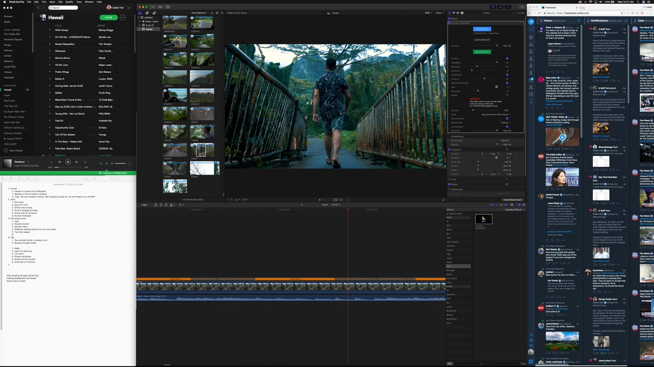Open Notifications column settings in TweetDeck
Image resolution: width=654 pixels, height=367 pixels.
click(626, 21)
